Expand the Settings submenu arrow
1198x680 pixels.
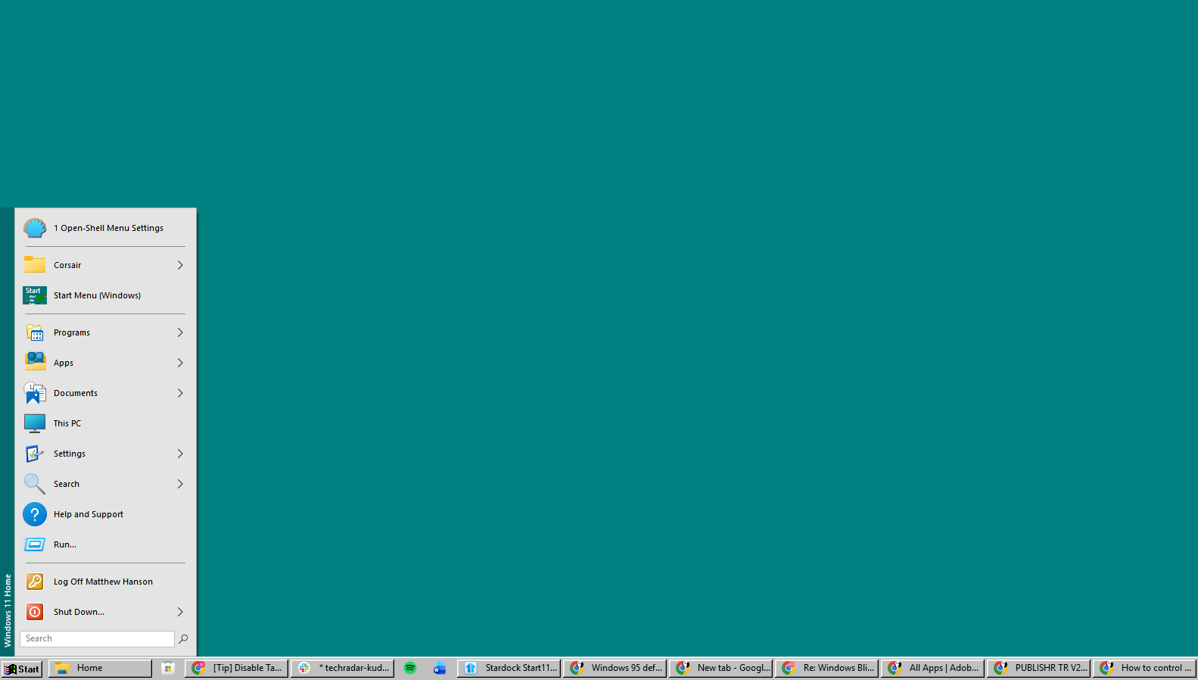180,454
